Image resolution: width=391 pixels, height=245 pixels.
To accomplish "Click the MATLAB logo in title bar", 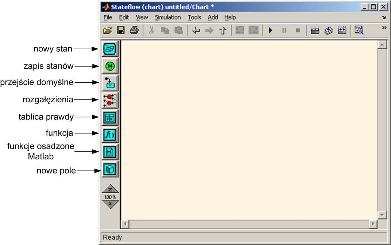I will pyautogui.click(x=106, y=7).
